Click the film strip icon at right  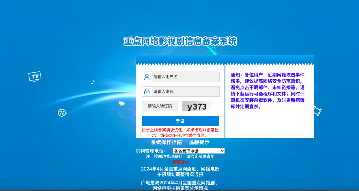pyautogui.click(x=317, y=111)
